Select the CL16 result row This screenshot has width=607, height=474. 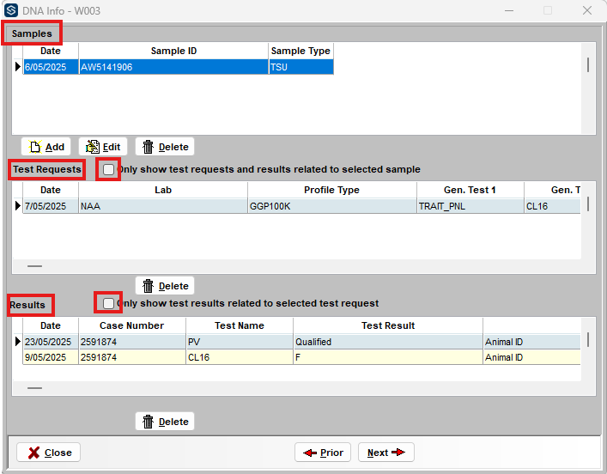[x=240, y=357]
